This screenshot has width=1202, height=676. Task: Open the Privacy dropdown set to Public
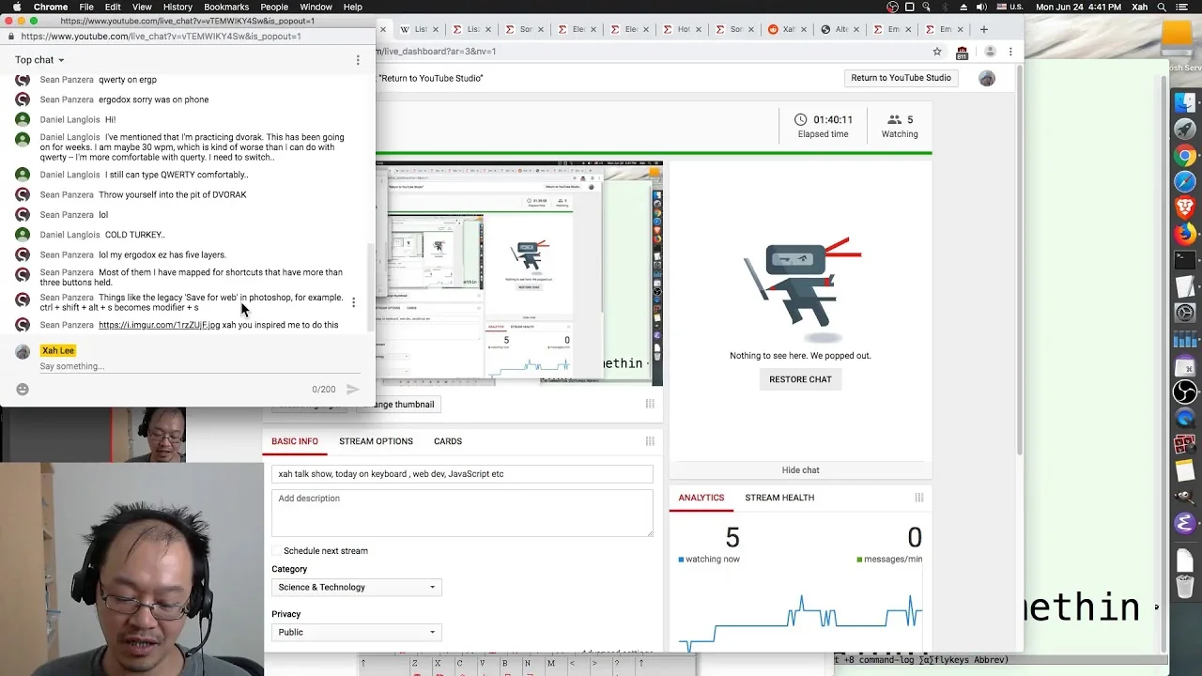pos(356,633)
